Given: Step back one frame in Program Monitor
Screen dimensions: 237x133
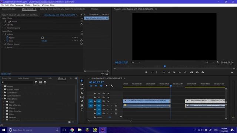Looking at the screenshot, I should [169, 72].
